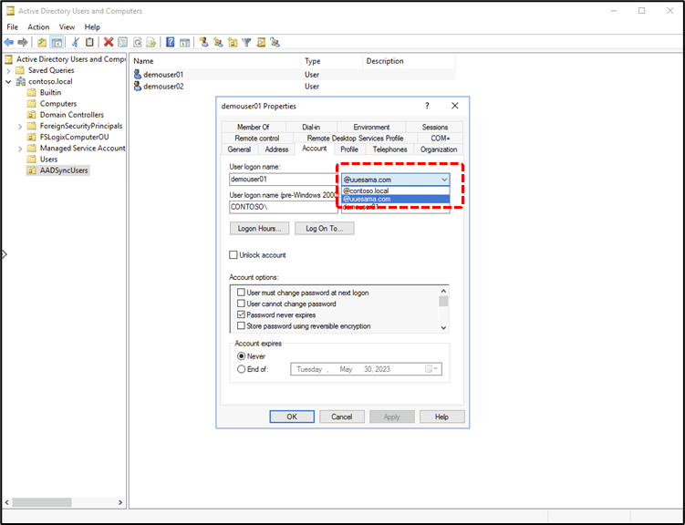Expand the ForeignSecurityPrincipals node
Viewport: 685px width, 525px height.
pos(20,126)
